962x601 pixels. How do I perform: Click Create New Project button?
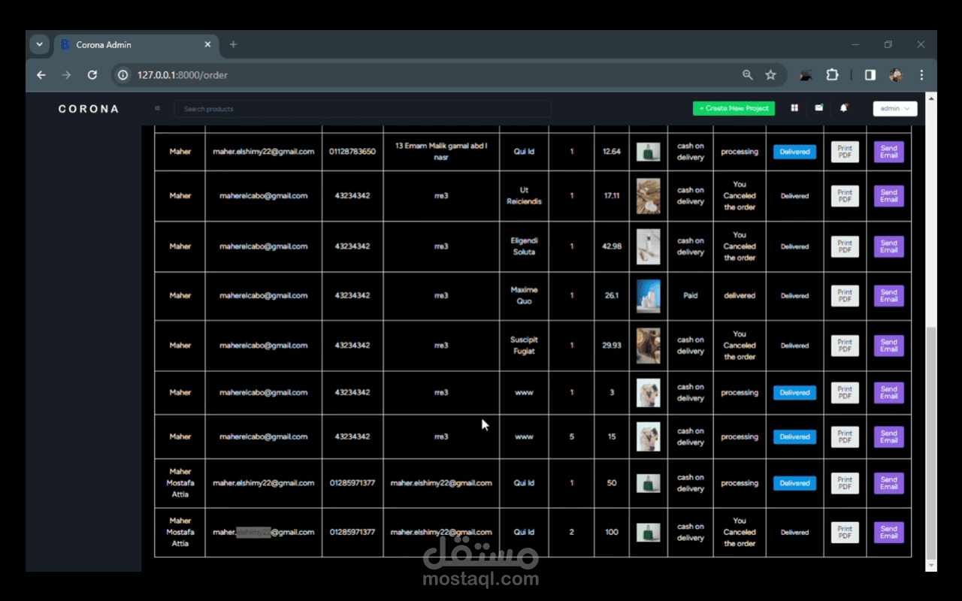point(734,109)
